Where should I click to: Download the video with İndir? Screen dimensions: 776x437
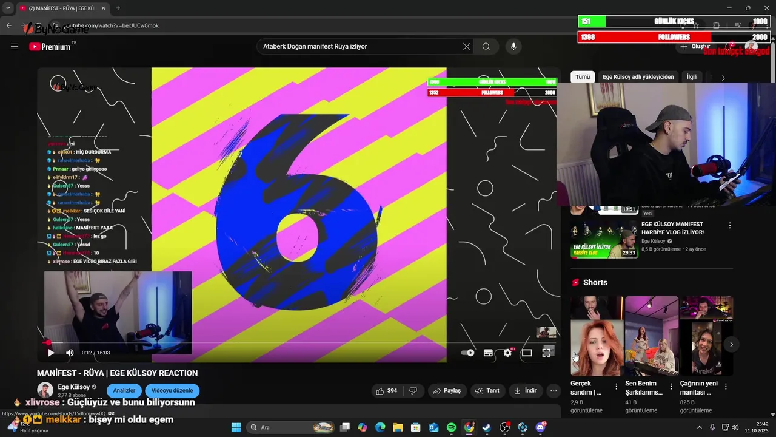click(526, 391)
